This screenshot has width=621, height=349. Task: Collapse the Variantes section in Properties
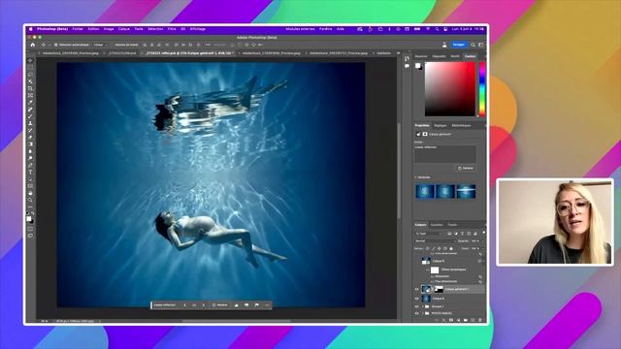(x=416, y=177)
